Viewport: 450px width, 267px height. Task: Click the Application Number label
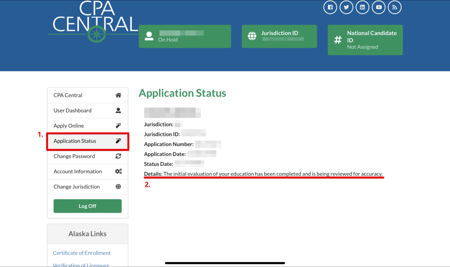click(169, 144)
